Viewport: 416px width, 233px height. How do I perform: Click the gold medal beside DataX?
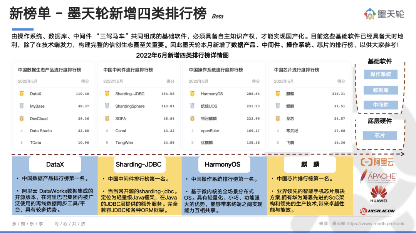tap(22, 93)
